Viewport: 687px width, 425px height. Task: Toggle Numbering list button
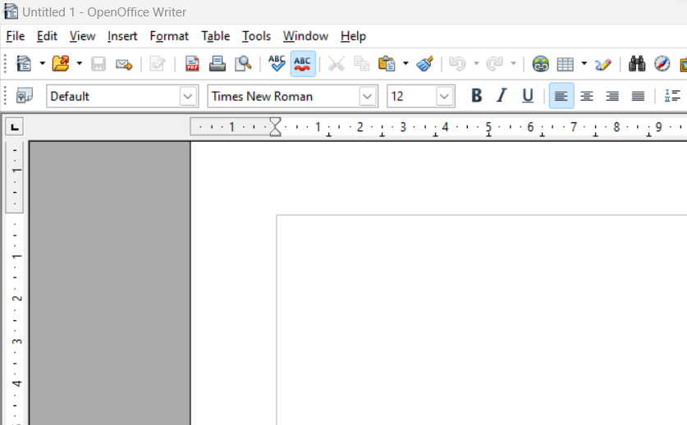click(672, 95)
